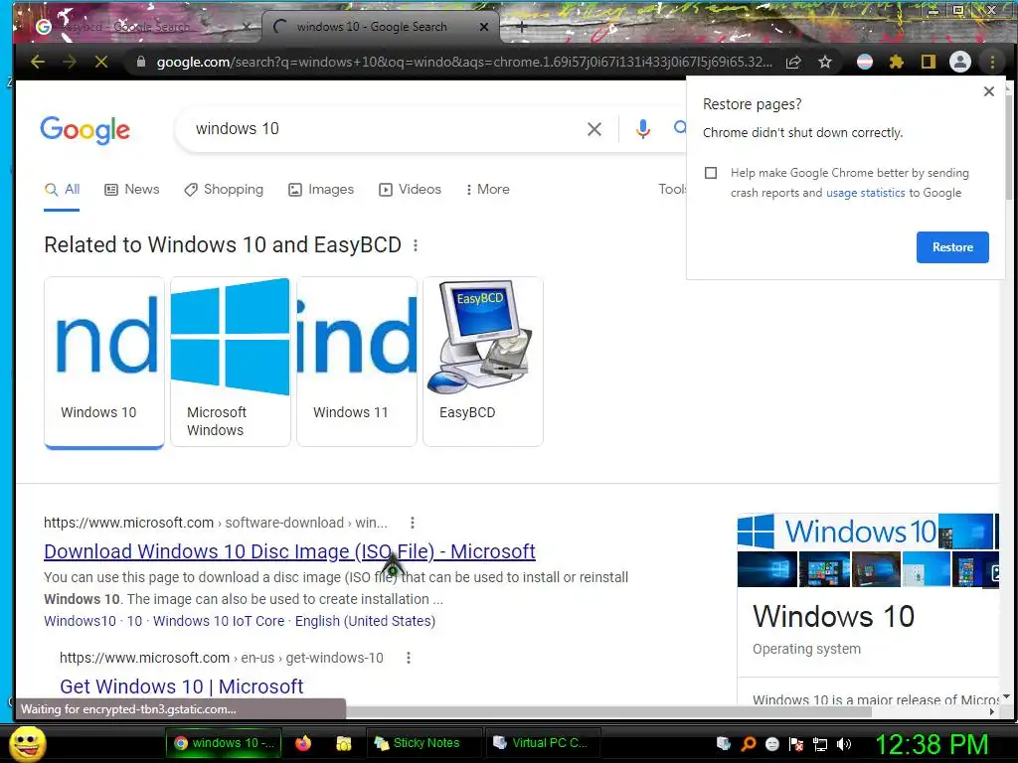Click the magnifier icon in the system tray
The image size is (1018, 763).
tap(748, 744)
